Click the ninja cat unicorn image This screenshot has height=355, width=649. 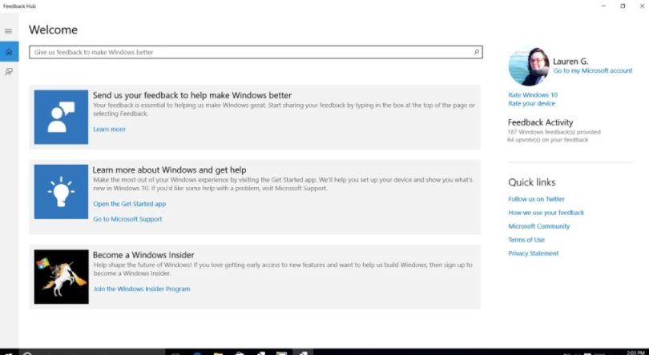point(61,277)
